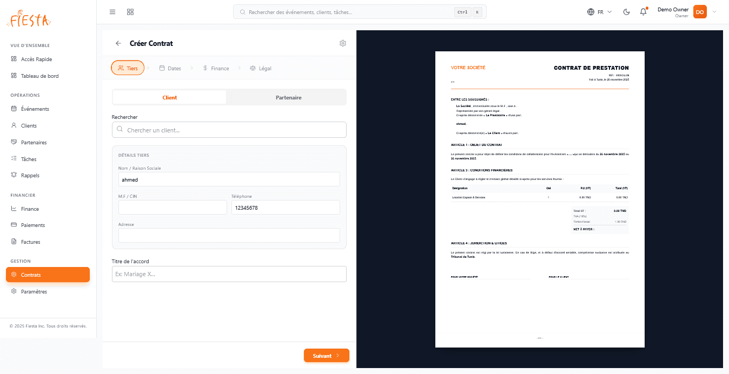The height and width of the screenshot is (374, 729).
Task: Click the search magnifier icon in top bar
Action: 242,12
